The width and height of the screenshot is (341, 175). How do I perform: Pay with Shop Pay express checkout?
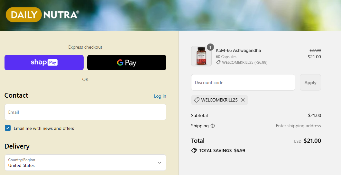point(44,63)
